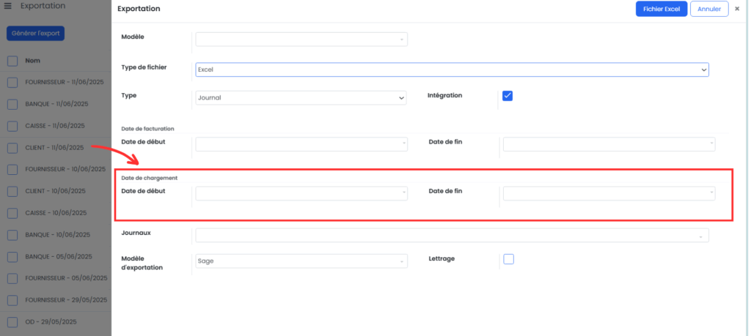Expand Modèle d'exportation dropdown showing Sage

[301, 261]
